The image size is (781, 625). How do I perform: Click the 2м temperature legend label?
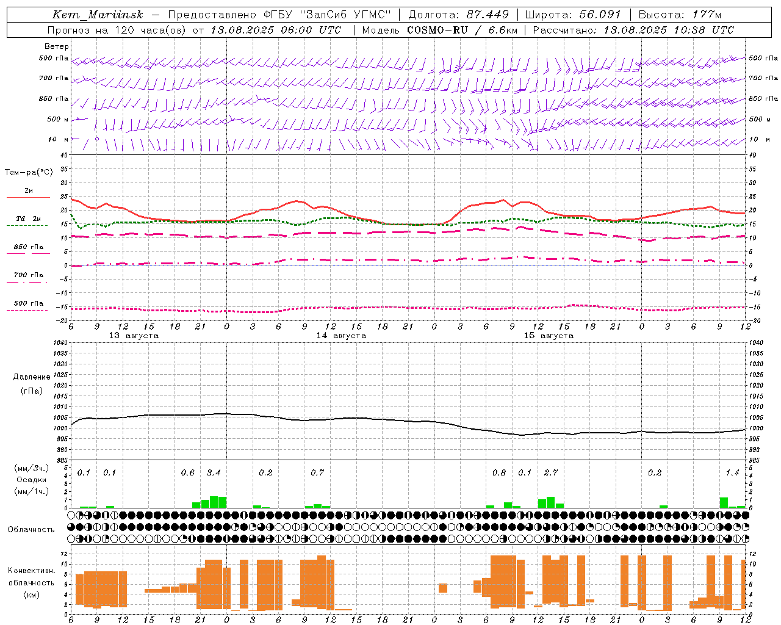(x=29, y=190)
